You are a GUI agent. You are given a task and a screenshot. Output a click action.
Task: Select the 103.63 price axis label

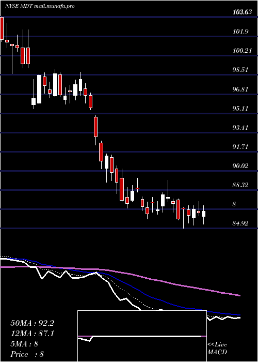242,13
